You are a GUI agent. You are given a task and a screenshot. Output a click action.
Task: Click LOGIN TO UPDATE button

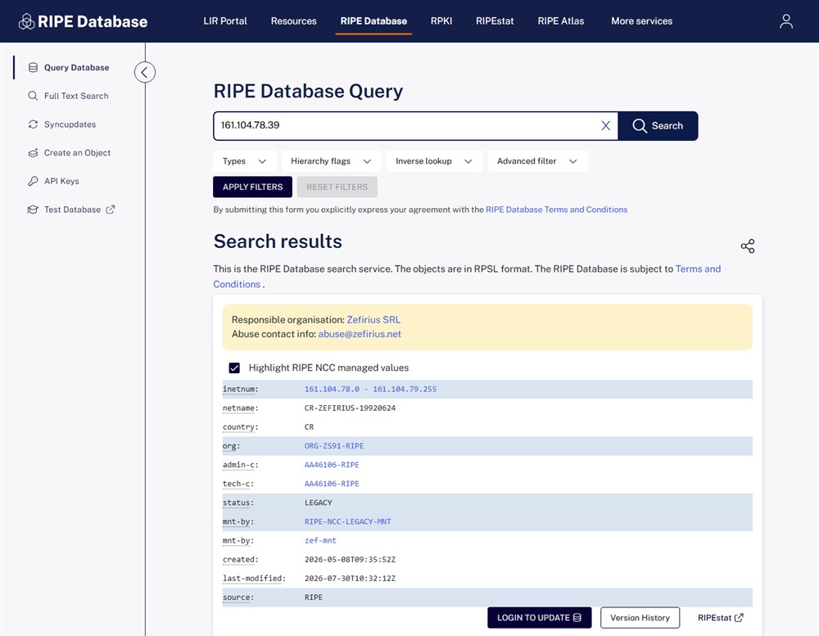(539, 618)
